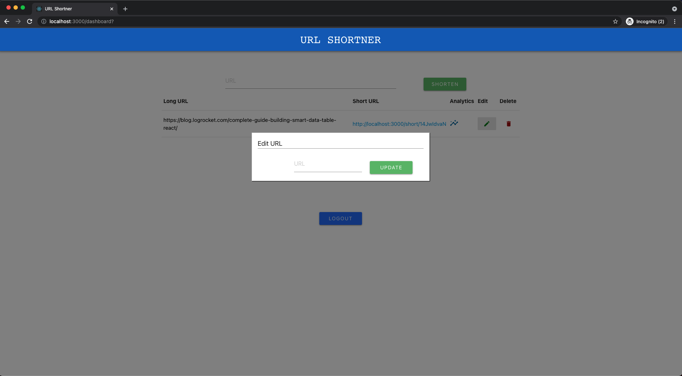Click the back navigation arrow
The image size is (682, 376).
[x=7, y=21]
